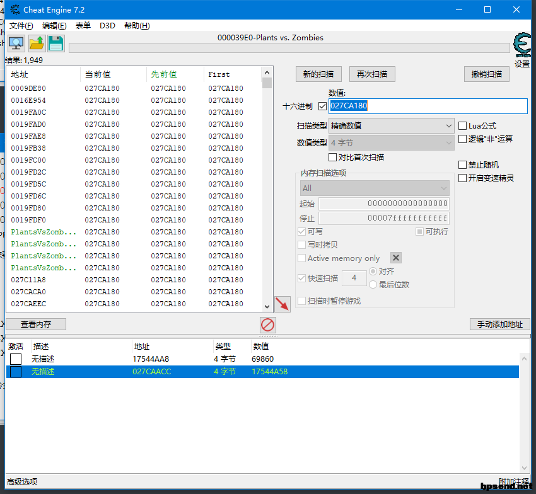The image size is (536, 494).
Task: Click the 再次扫描 button
Action: (x=372, y=74)
